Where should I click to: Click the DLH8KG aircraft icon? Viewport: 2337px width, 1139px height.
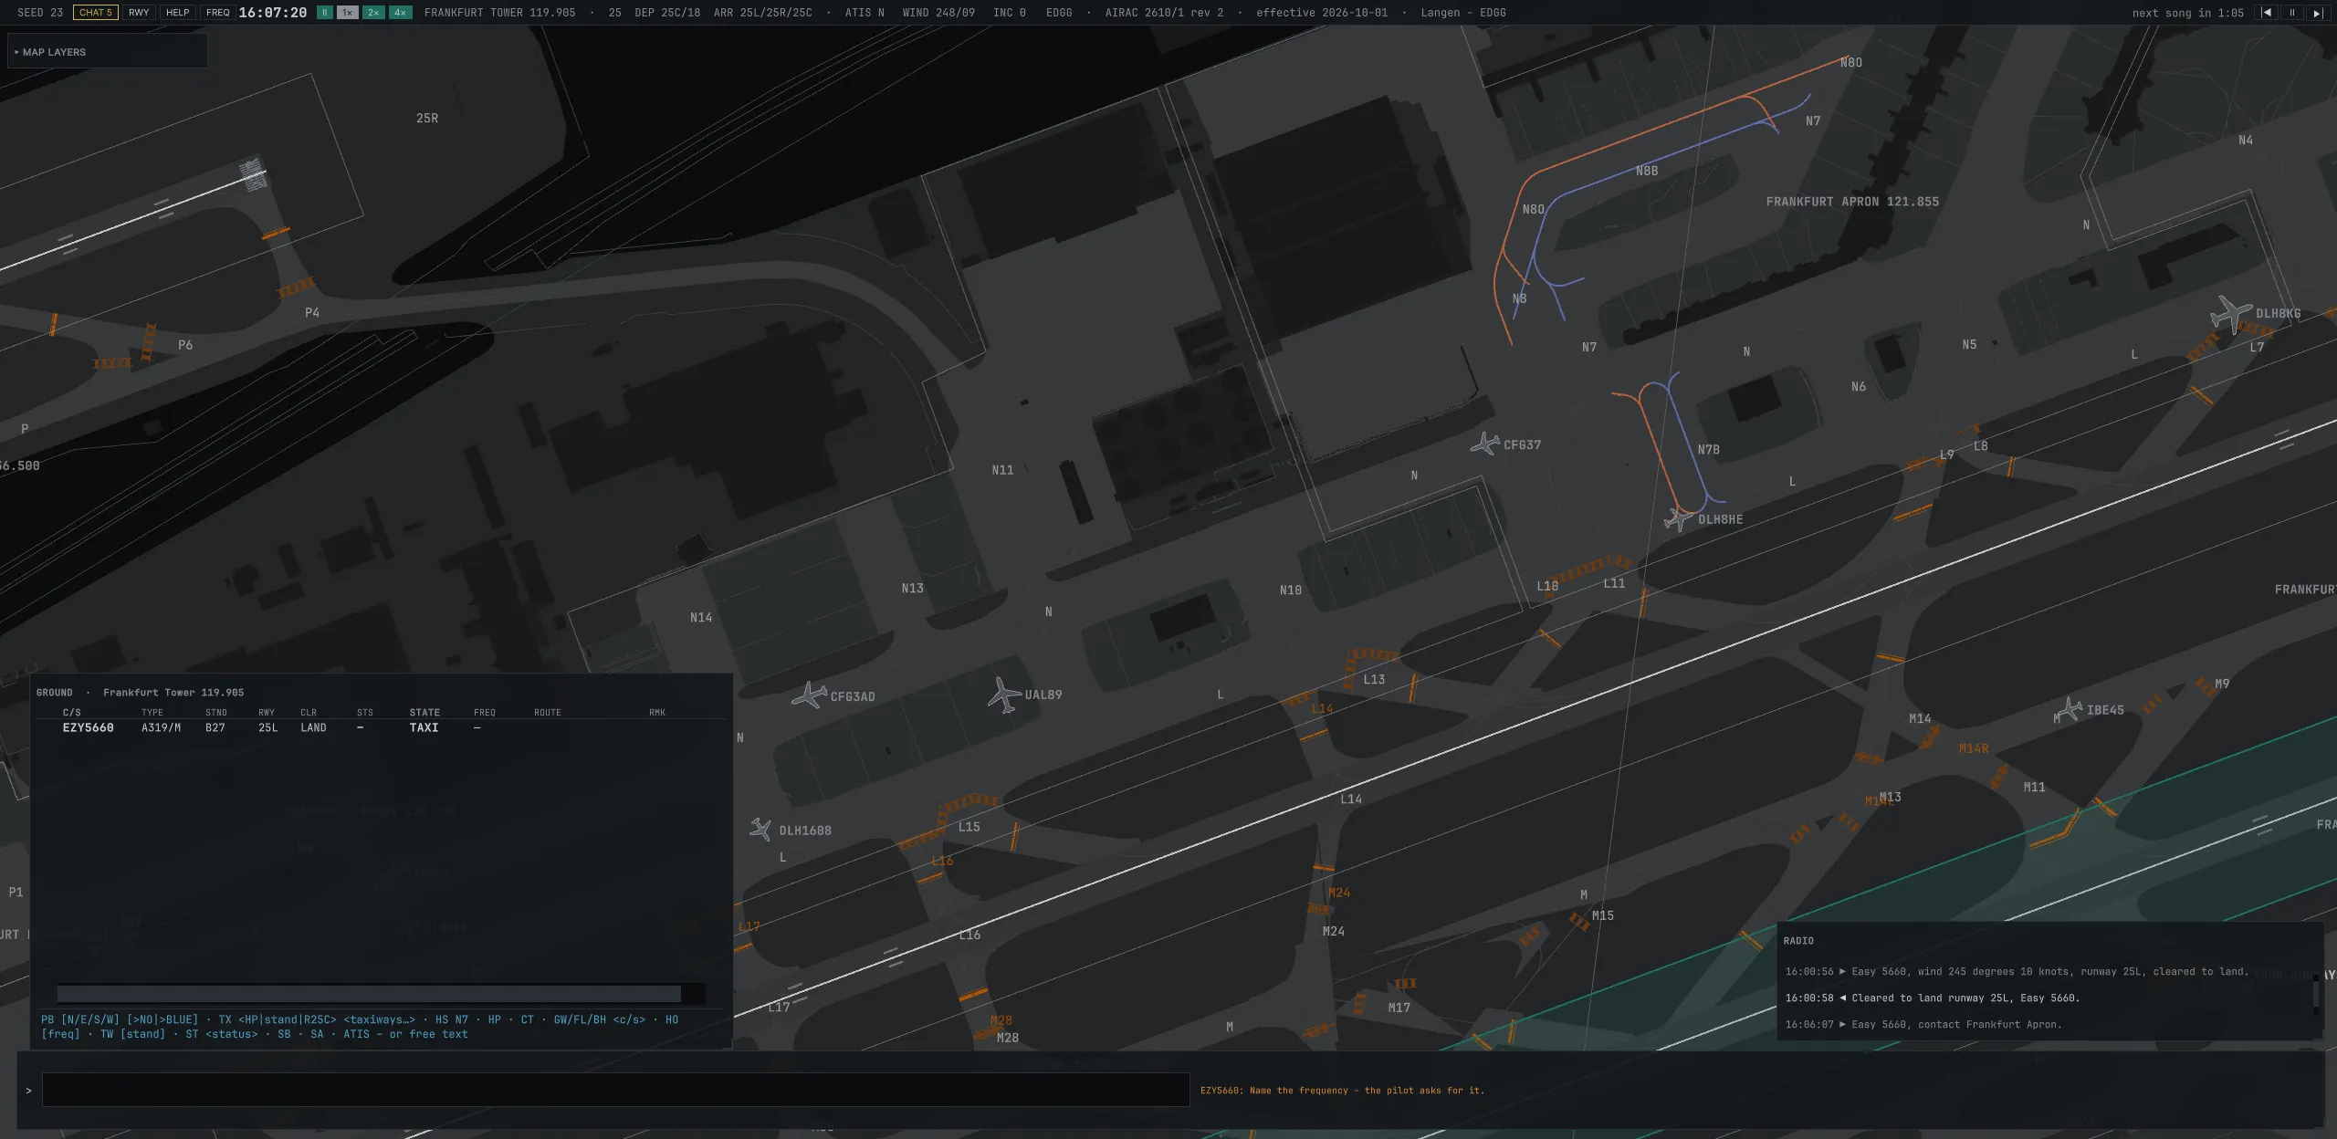click(x=2232, y=314)
